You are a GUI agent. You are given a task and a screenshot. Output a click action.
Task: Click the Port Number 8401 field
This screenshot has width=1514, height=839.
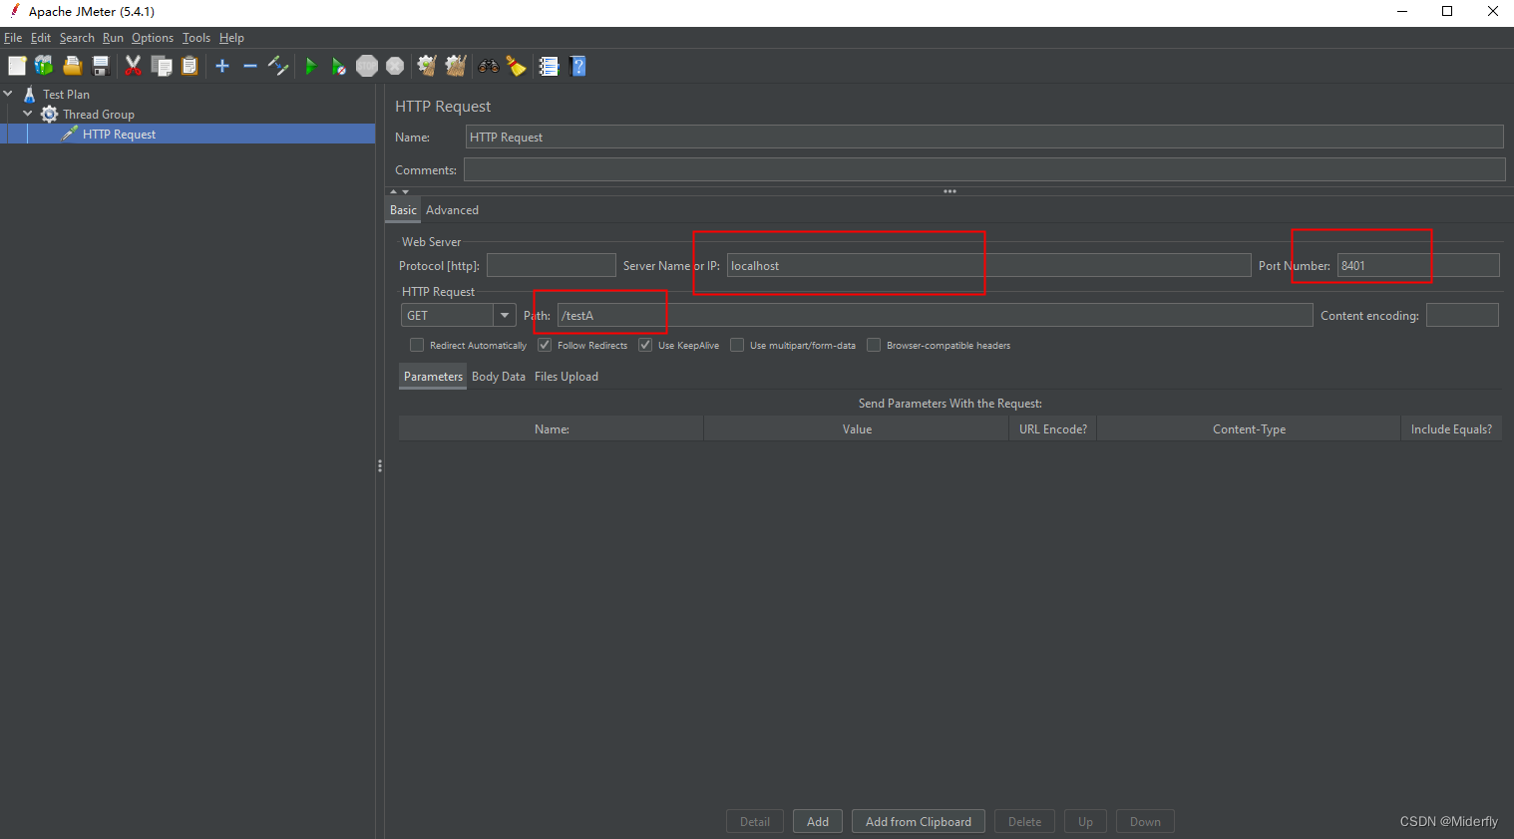click(x=1418, y=265)
